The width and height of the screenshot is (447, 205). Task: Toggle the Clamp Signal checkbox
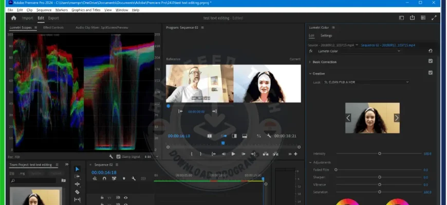pyautogui.click(x=118, y=156)
